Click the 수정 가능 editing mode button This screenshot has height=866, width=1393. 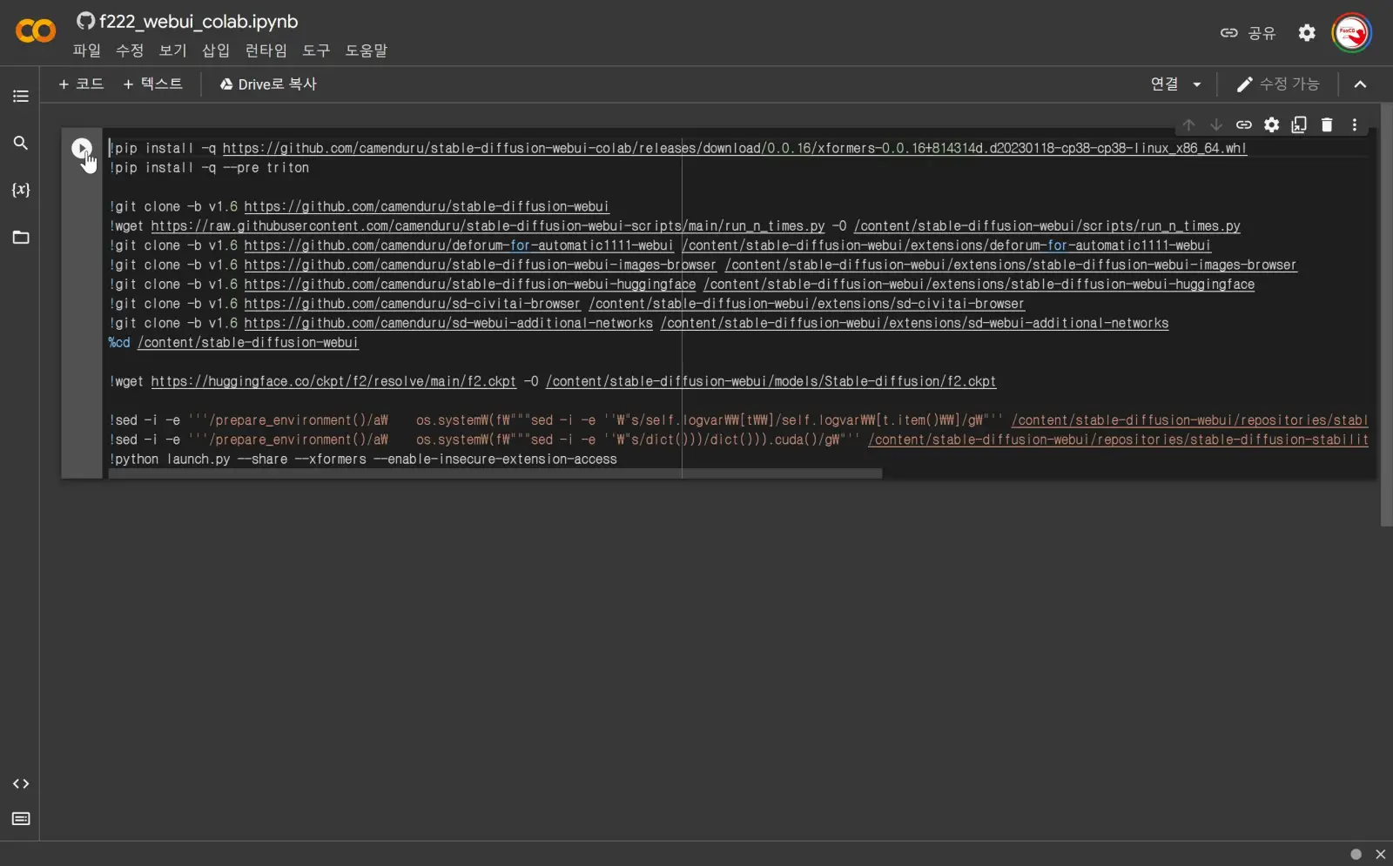tap(1278, 84)
